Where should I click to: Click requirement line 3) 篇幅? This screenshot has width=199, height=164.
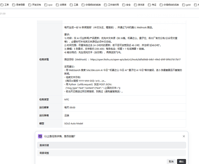click(x=105, y=49)
